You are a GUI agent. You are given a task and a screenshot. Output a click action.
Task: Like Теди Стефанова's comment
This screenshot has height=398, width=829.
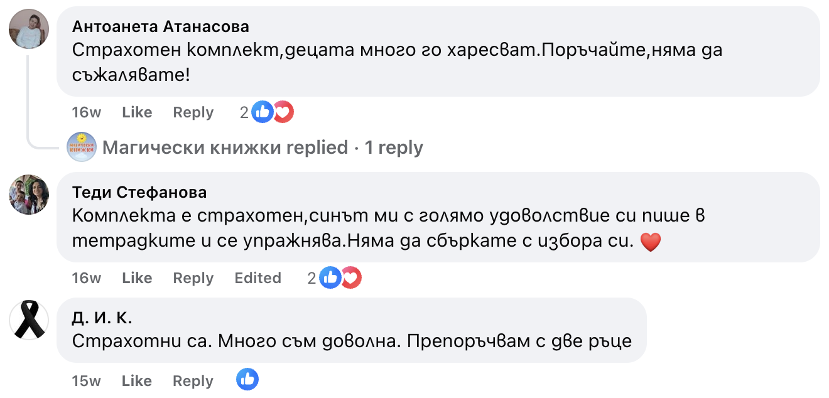[137, 278]
